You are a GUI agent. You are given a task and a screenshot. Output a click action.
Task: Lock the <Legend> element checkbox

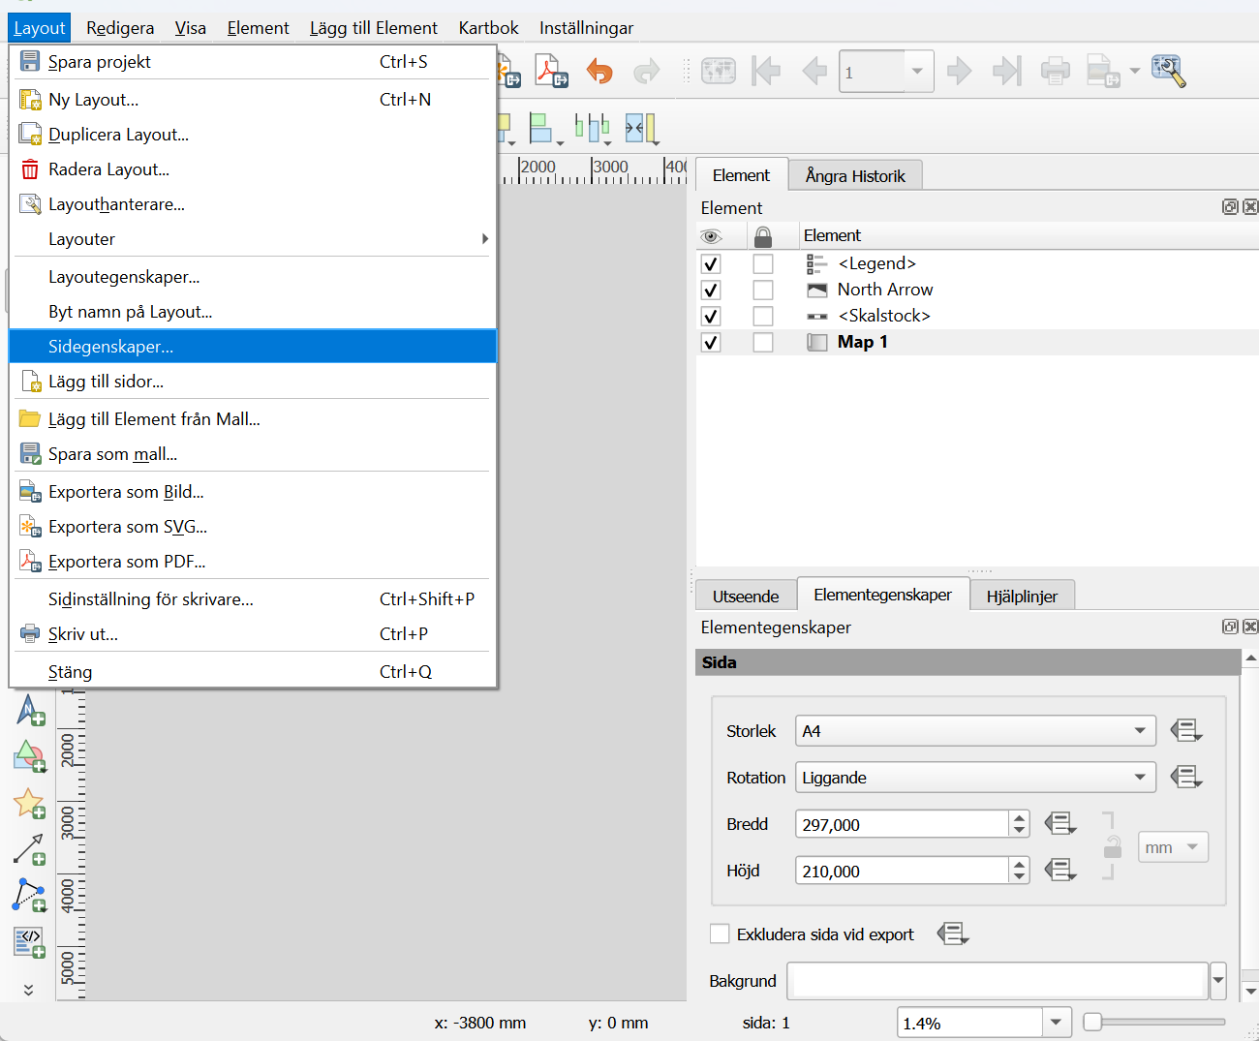click(763, 263)
